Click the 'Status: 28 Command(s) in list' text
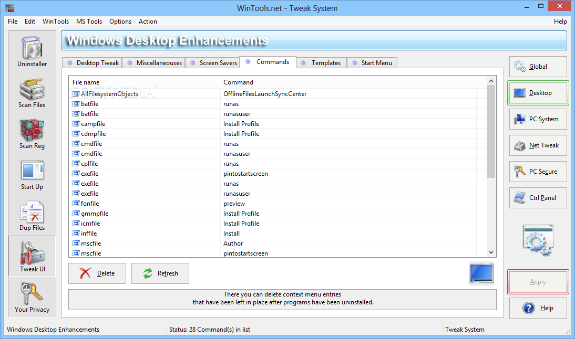This screenshot has height=339, width=575. pyautogui.click(x=209, y=330)
